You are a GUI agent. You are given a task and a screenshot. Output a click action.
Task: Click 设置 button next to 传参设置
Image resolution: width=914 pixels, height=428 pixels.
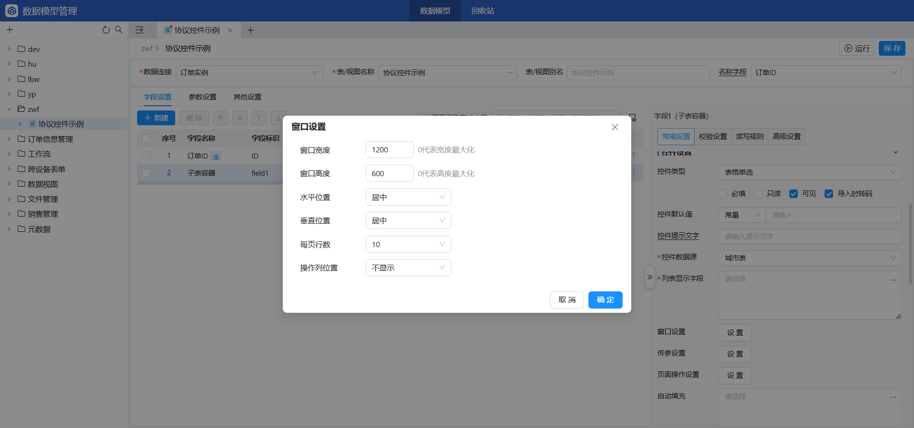click(x=735, y=354)
